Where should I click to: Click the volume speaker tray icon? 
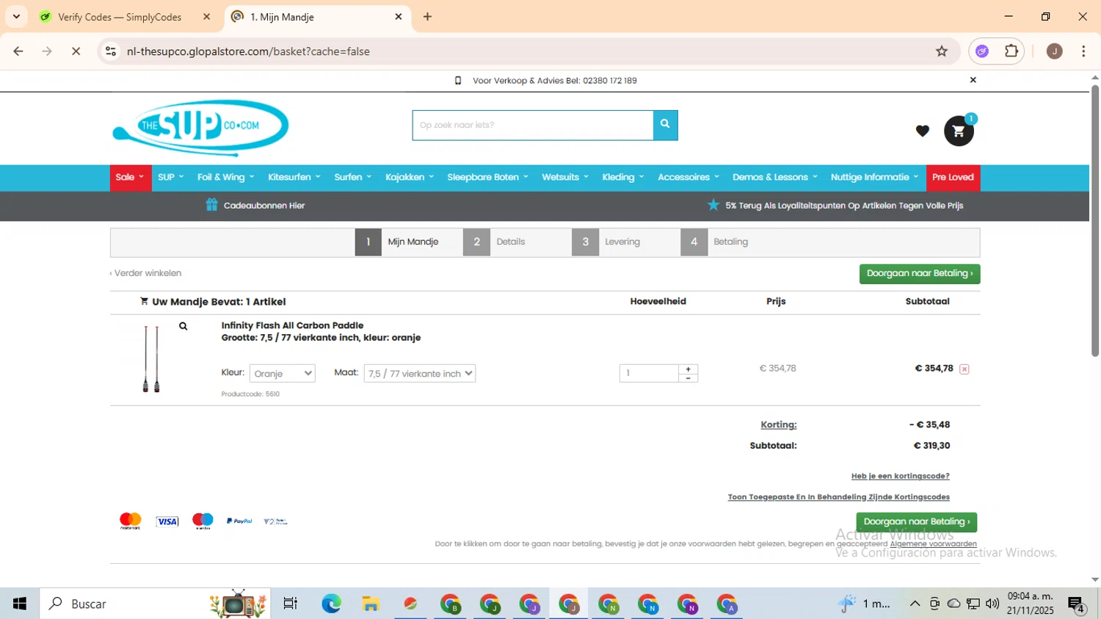992,604
